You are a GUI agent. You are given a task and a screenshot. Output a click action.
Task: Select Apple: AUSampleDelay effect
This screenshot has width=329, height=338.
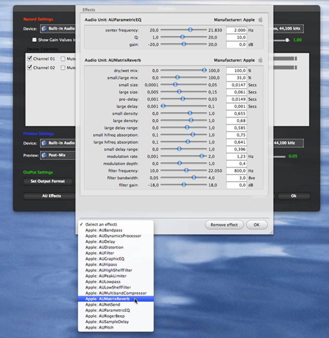coord(116,322)
